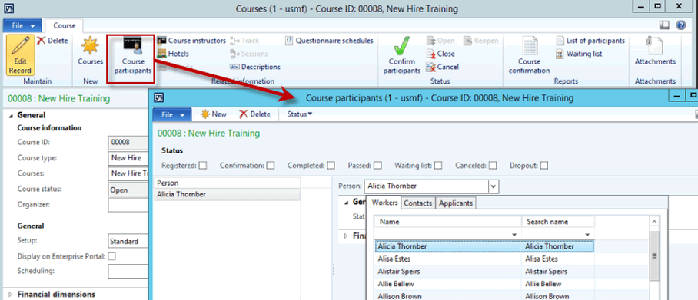
Task: Click the greyed Open status button
Action: coord(440,41)
